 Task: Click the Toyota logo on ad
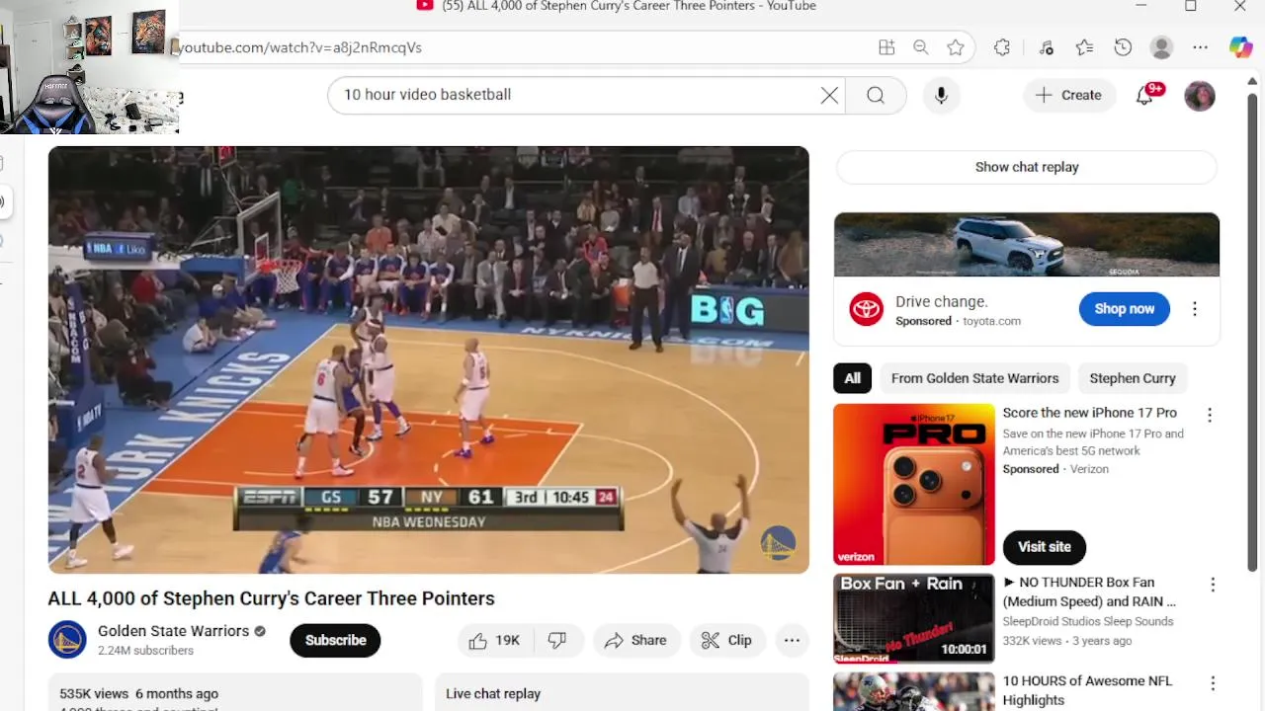[x=866, y=309]
